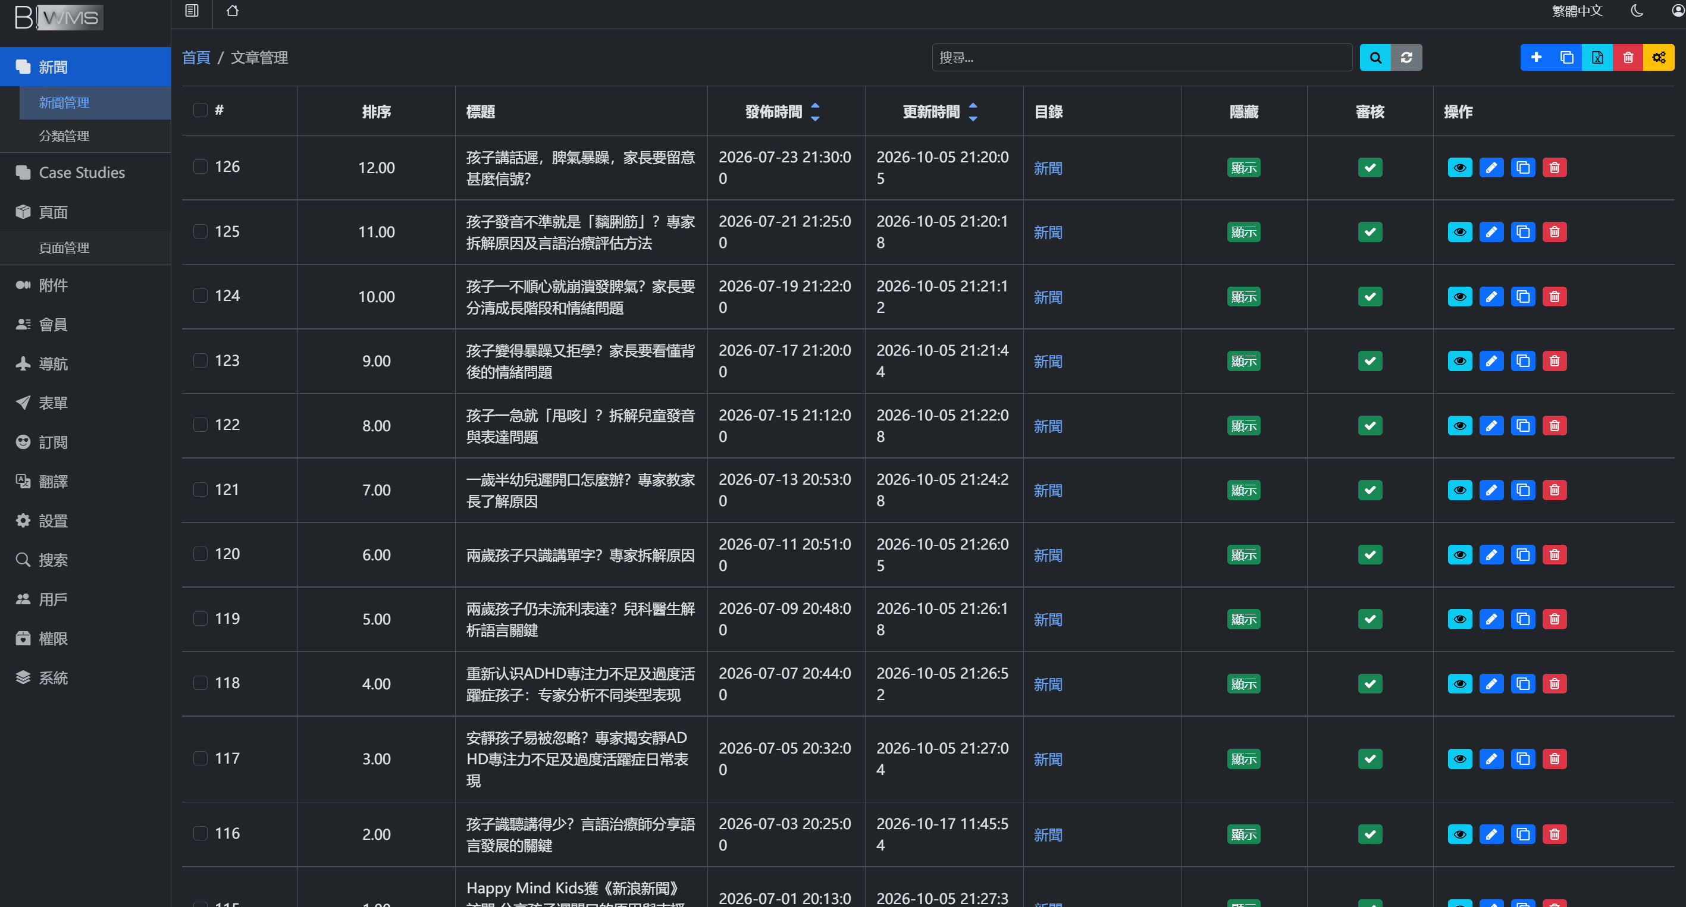Select the checkbox for row 125

(200, 231)
